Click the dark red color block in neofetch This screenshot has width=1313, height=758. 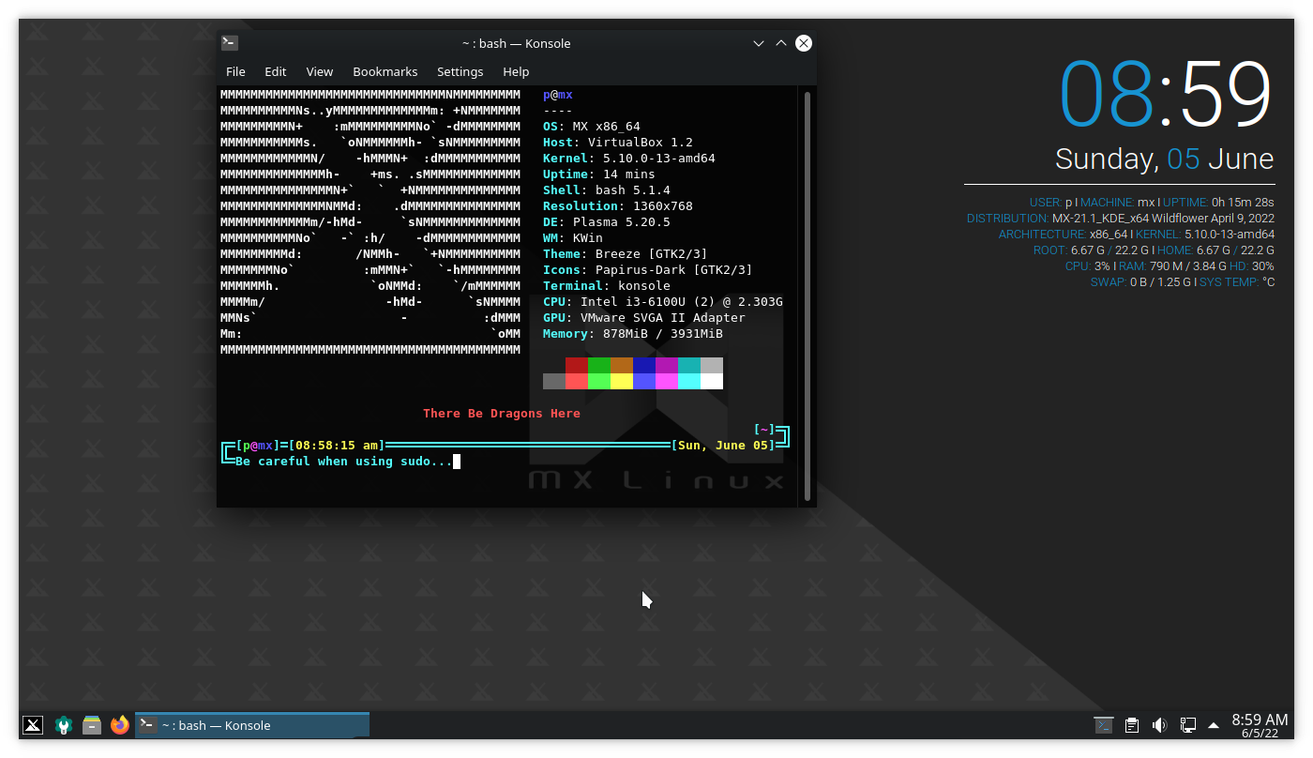click(x=577, y=365)
